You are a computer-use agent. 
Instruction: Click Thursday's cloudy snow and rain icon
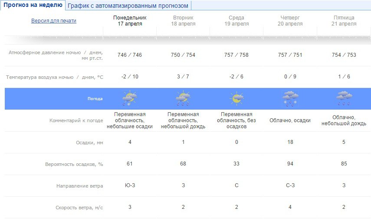(x=290, y=98)
